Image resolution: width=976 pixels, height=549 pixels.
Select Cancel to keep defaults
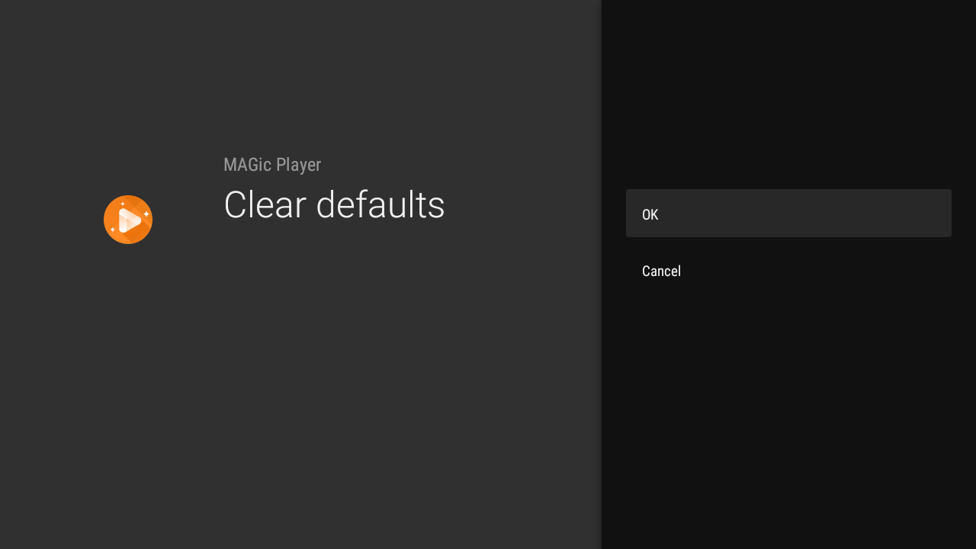point(788,271)
